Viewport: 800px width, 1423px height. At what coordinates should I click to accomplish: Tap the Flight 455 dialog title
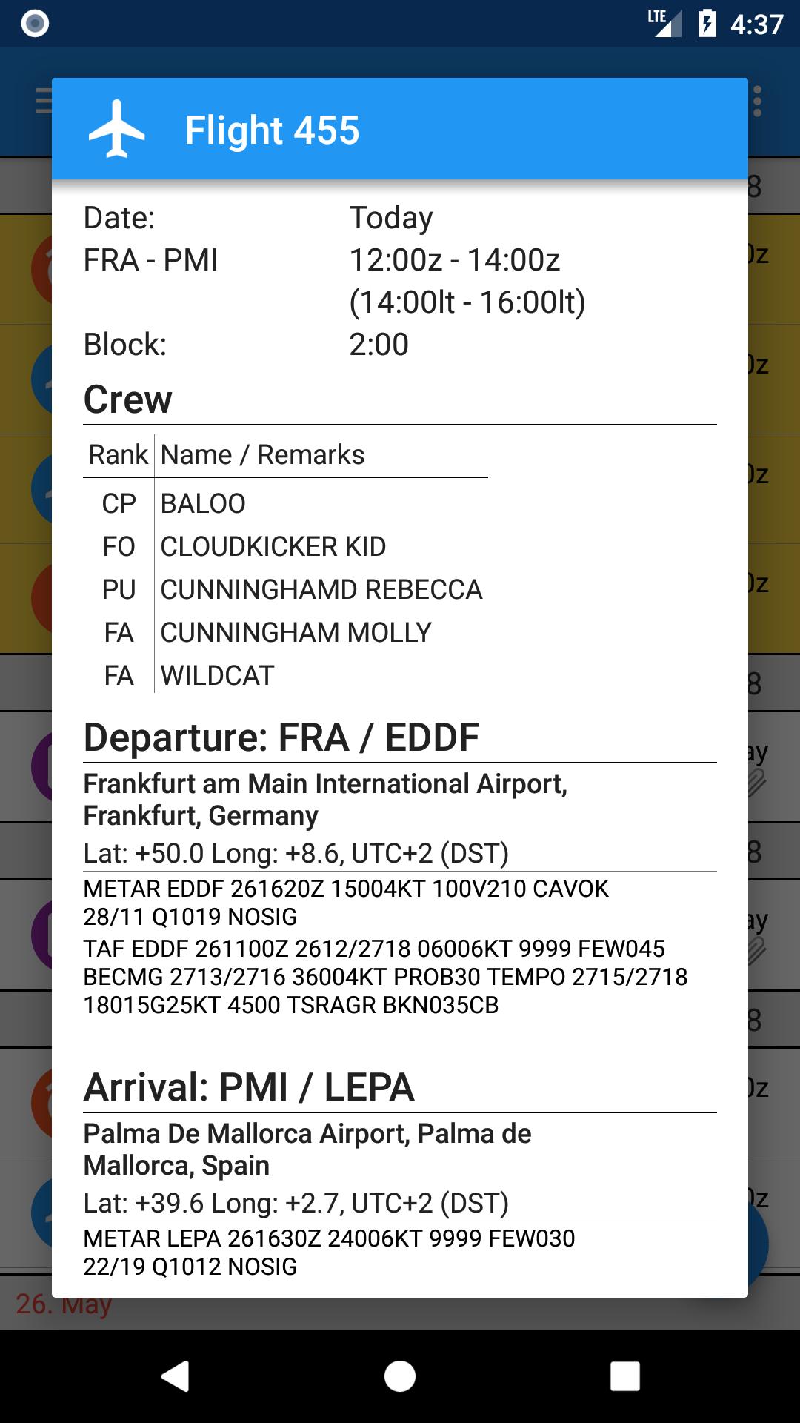coord(272,130)
